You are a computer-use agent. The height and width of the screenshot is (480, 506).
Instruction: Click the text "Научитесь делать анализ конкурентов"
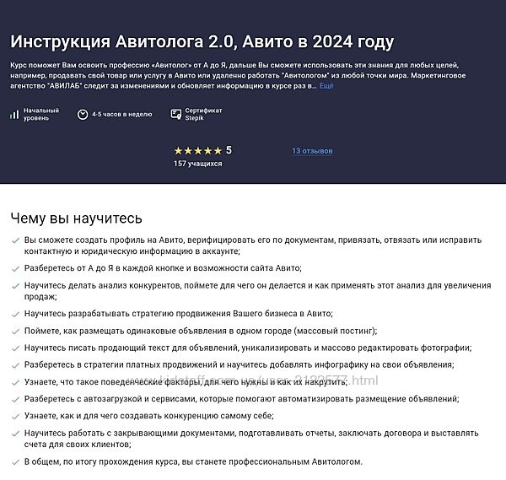pyautogui.click(x=102, y=286)
